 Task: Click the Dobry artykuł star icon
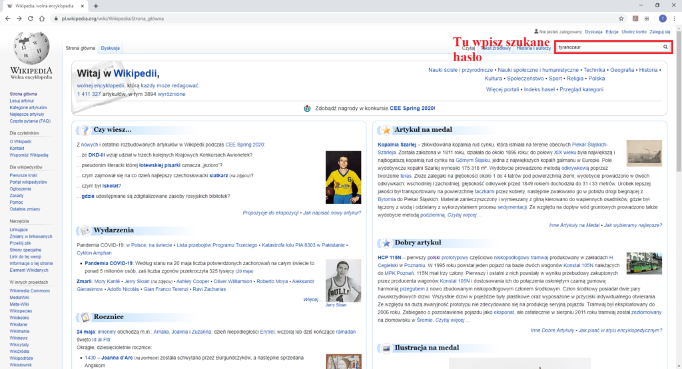point(386,243)
